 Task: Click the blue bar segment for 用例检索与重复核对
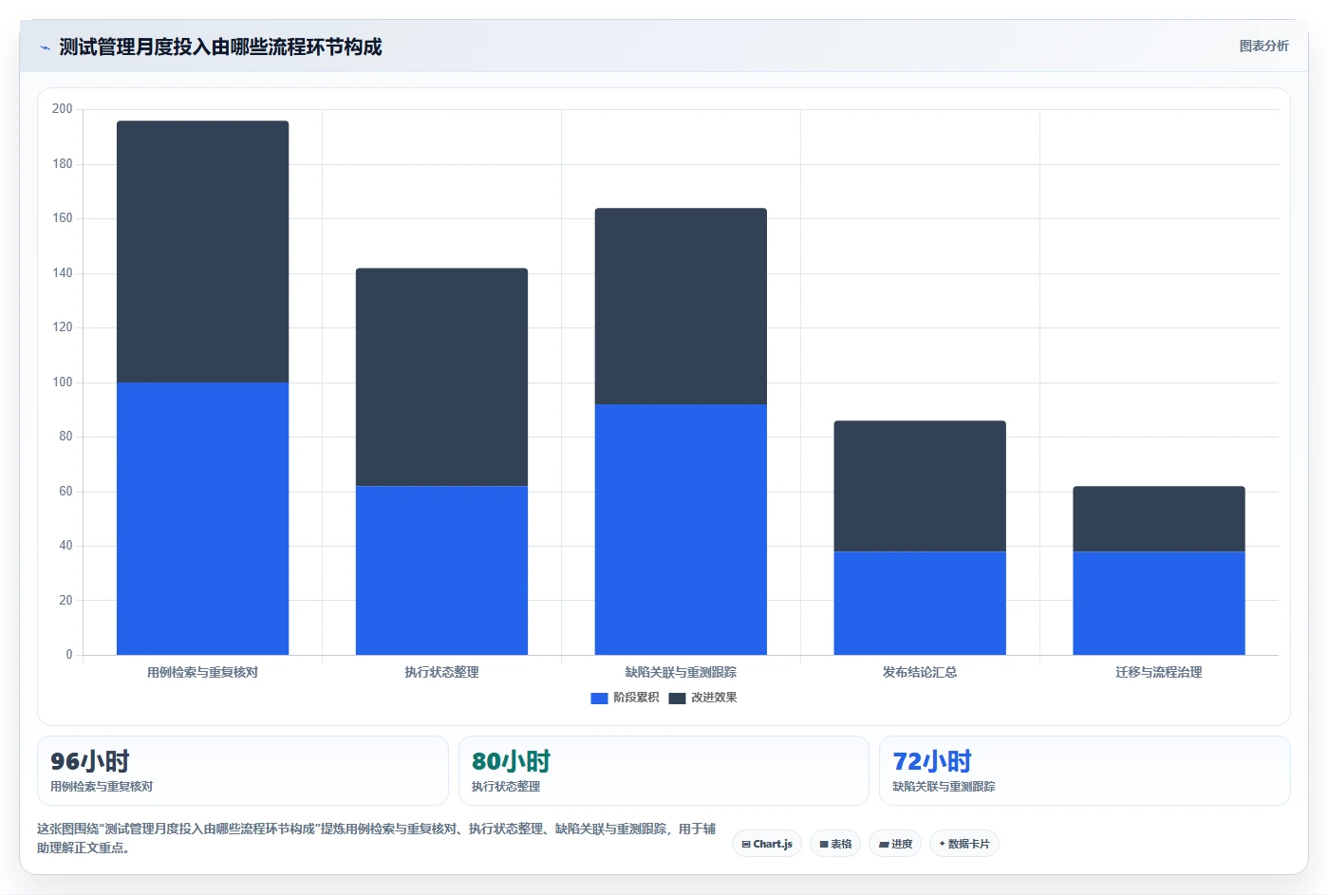202,518
